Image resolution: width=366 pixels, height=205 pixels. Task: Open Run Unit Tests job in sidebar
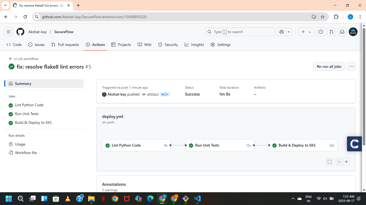point(24,114)
